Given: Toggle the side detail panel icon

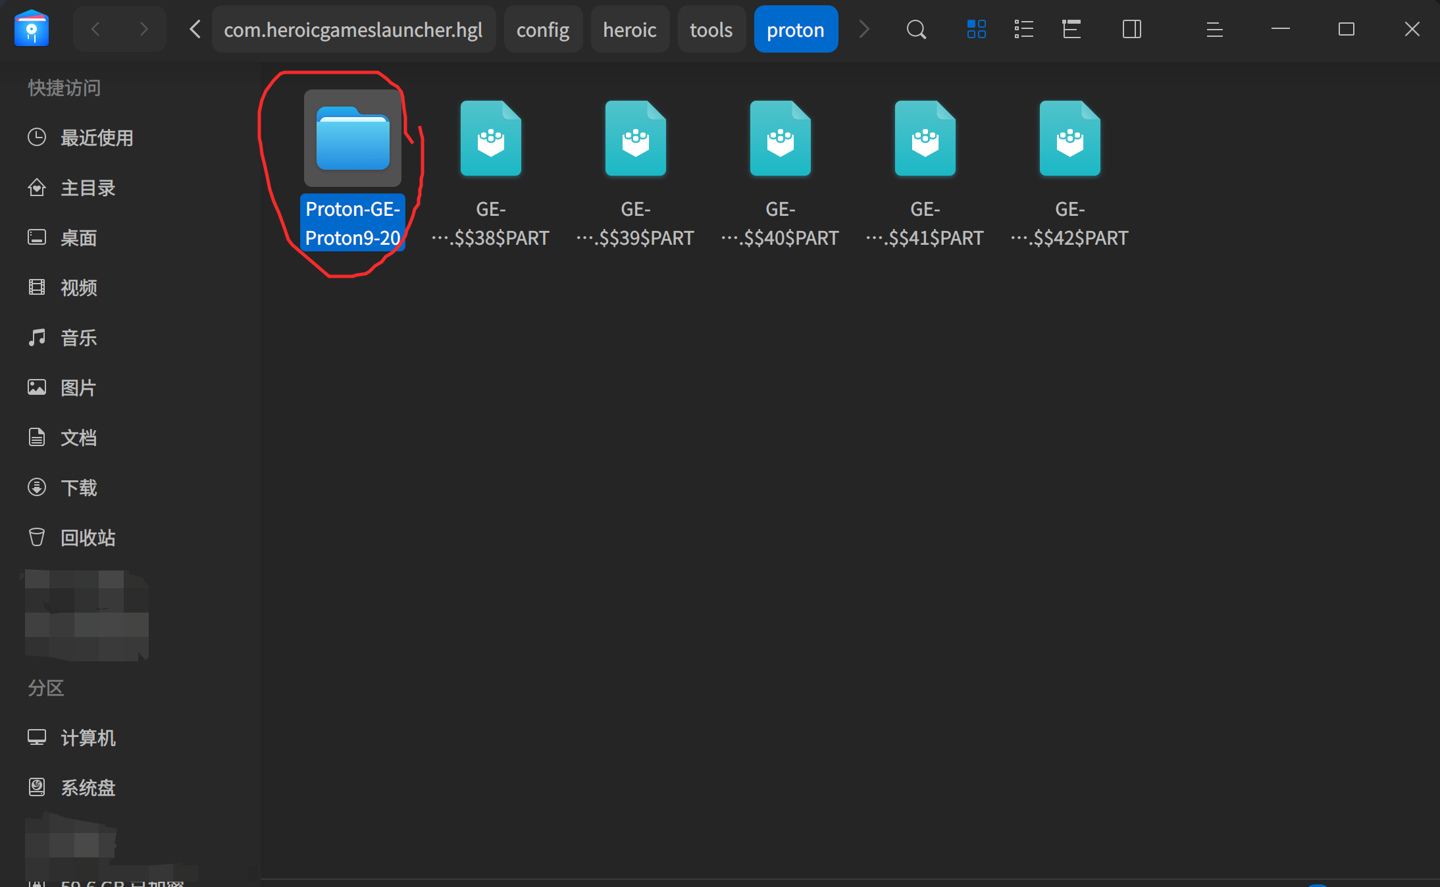Looking at the screenshot, I should [x=1132, y=30].
